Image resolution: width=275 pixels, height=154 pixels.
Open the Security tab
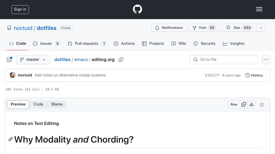click(x=204, y=43)
